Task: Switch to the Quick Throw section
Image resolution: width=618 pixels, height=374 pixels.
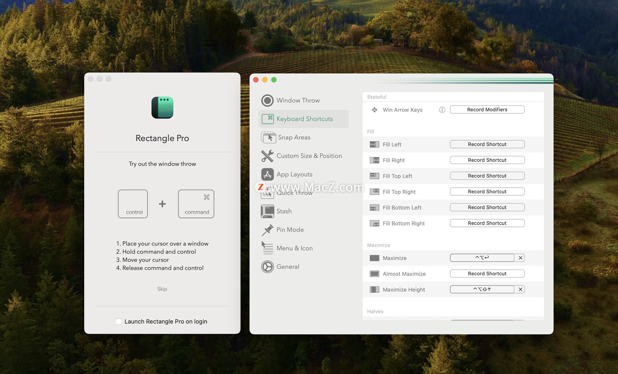Action: click(x=295, y=193)
